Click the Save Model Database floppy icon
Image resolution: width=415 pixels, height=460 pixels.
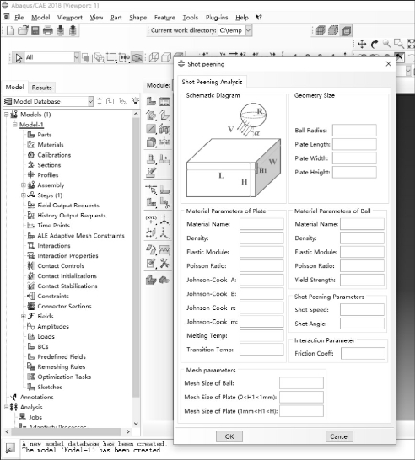(35, 30)
